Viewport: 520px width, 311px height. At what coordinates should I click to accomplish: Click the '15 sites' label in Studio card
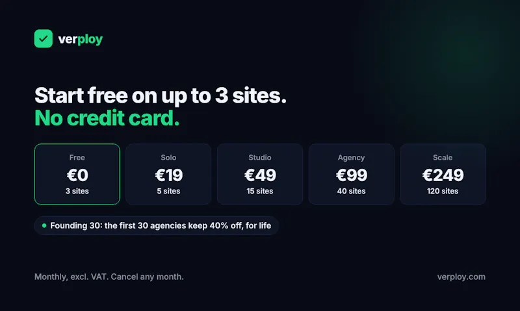(260, 191)
